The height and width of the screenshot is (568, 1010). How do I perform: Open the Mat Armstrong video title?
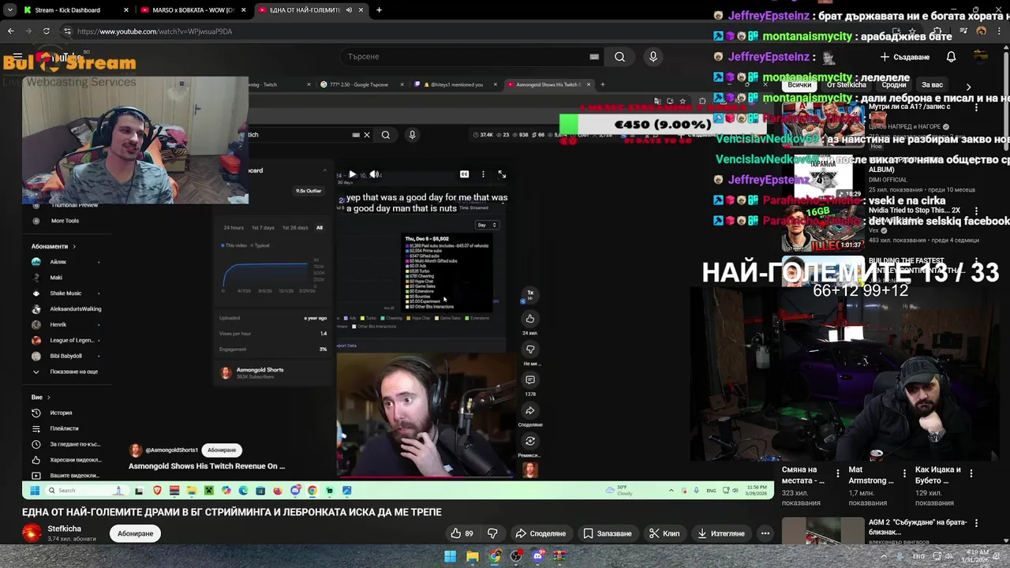pyautogui.click(x=871, y=475)
